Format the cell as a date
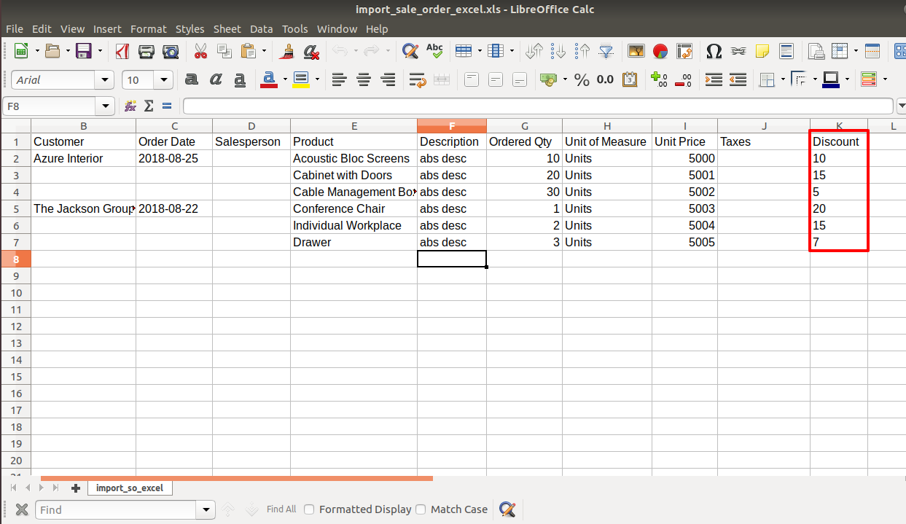This screenshot has width=906, height=524. pos(630,79)
